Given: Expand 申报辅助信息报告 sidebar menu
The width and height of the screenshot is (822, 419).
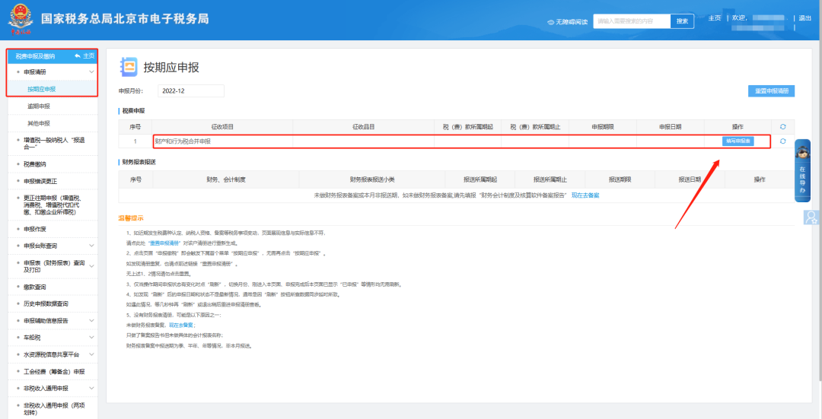Looking at the screenshot, I should (x=91, y=321).
